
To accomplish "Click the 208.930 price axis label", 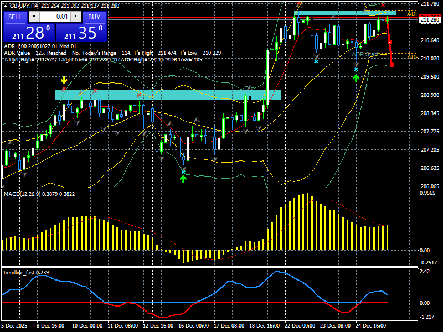I will (x=430, y=95).
